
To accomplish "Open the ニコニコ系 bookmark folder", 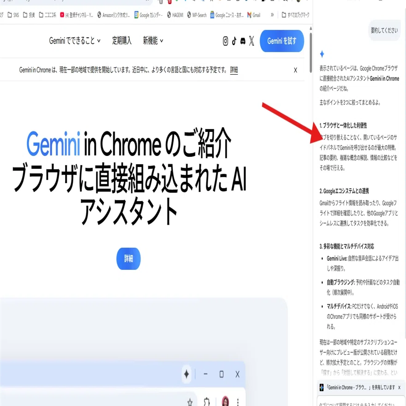I will point(48,15).
